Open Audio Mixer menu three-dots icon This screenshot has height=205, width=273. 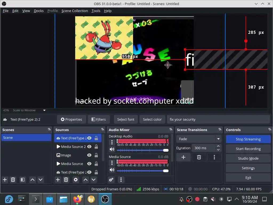tap(121, 180)
